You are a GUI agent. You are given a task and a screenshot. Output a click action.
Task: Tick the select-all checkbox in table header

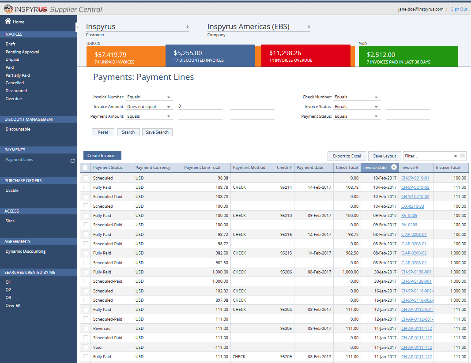[x=85, y=168]
